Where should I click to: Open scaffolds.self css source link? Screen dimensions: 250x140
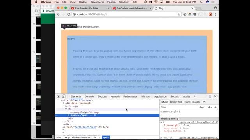click(198, 138)
